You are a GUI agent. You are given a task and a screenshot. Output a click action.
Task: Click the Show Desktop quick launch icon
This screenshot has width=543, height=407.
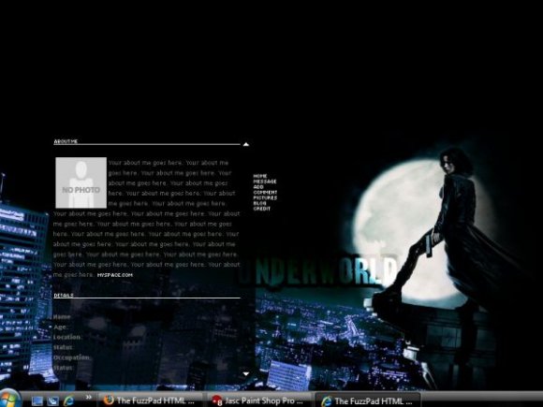[x=37, y=400]
